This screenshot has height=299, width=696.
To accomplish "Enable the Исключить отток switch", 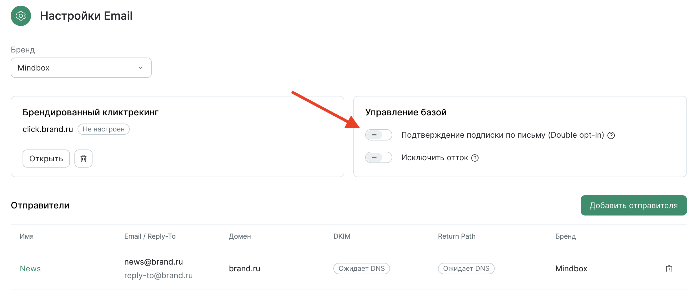I will tap(379, 157).
